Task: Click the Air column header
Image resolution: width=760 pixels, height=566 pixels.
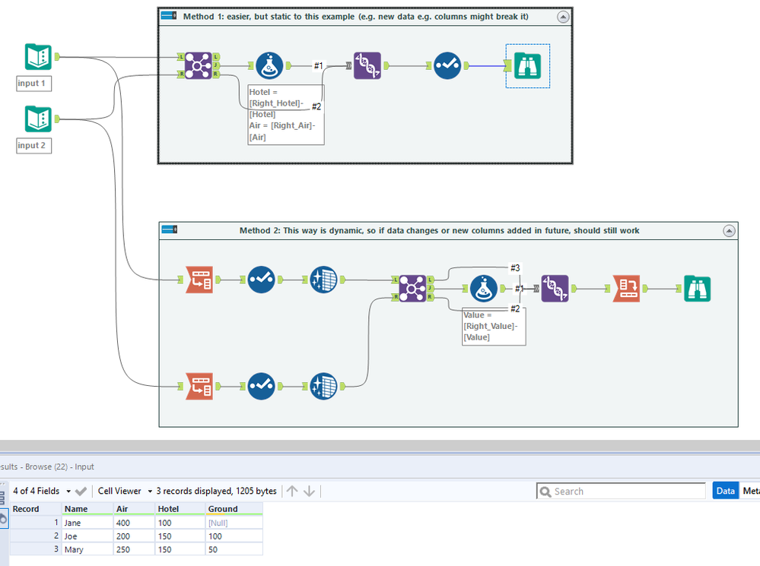Action: 134,509
